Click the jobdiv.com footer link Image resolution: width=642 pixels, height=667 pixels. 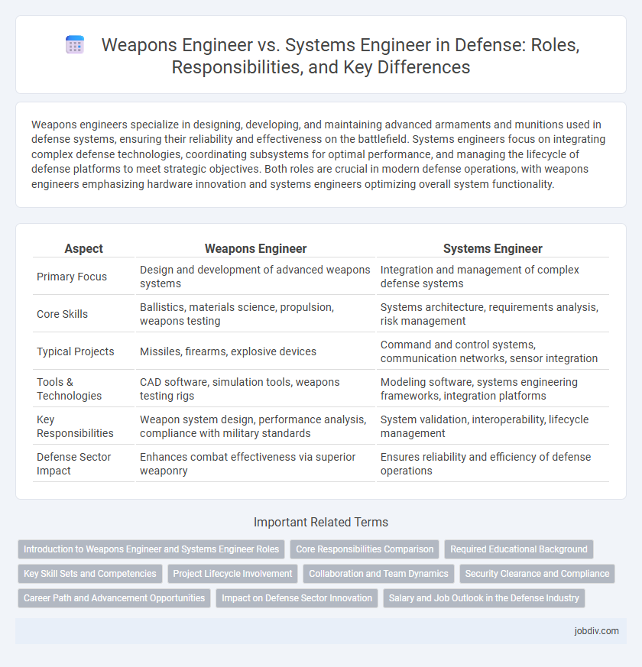click(x=596, y=631)
